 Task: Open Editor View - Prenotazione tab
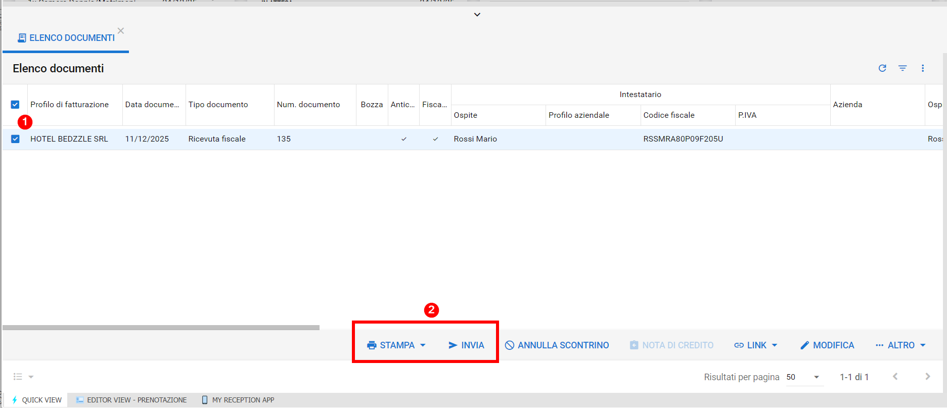[x=131, y=400]
